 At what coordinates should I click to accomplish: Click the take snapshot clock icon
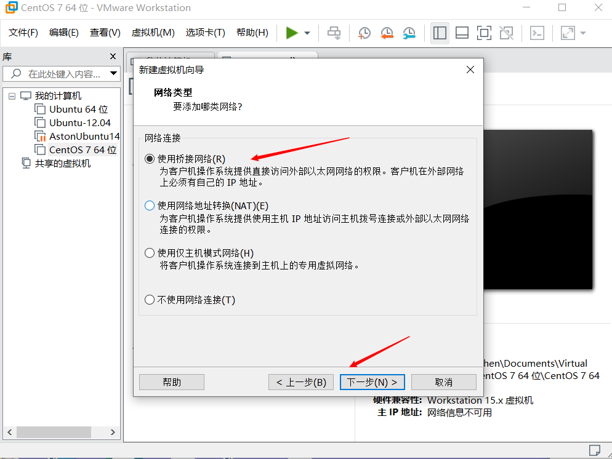pos(364,33)
